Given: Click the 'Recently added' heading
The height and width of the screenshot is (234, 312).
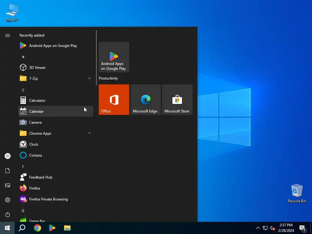Looking at the screenshot, I should [32, 35].
